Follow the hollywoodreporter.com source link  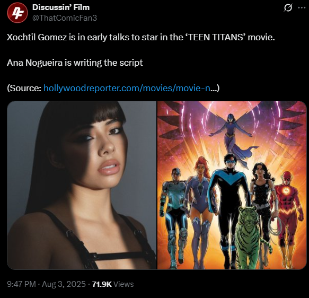(x=127, y=88)
